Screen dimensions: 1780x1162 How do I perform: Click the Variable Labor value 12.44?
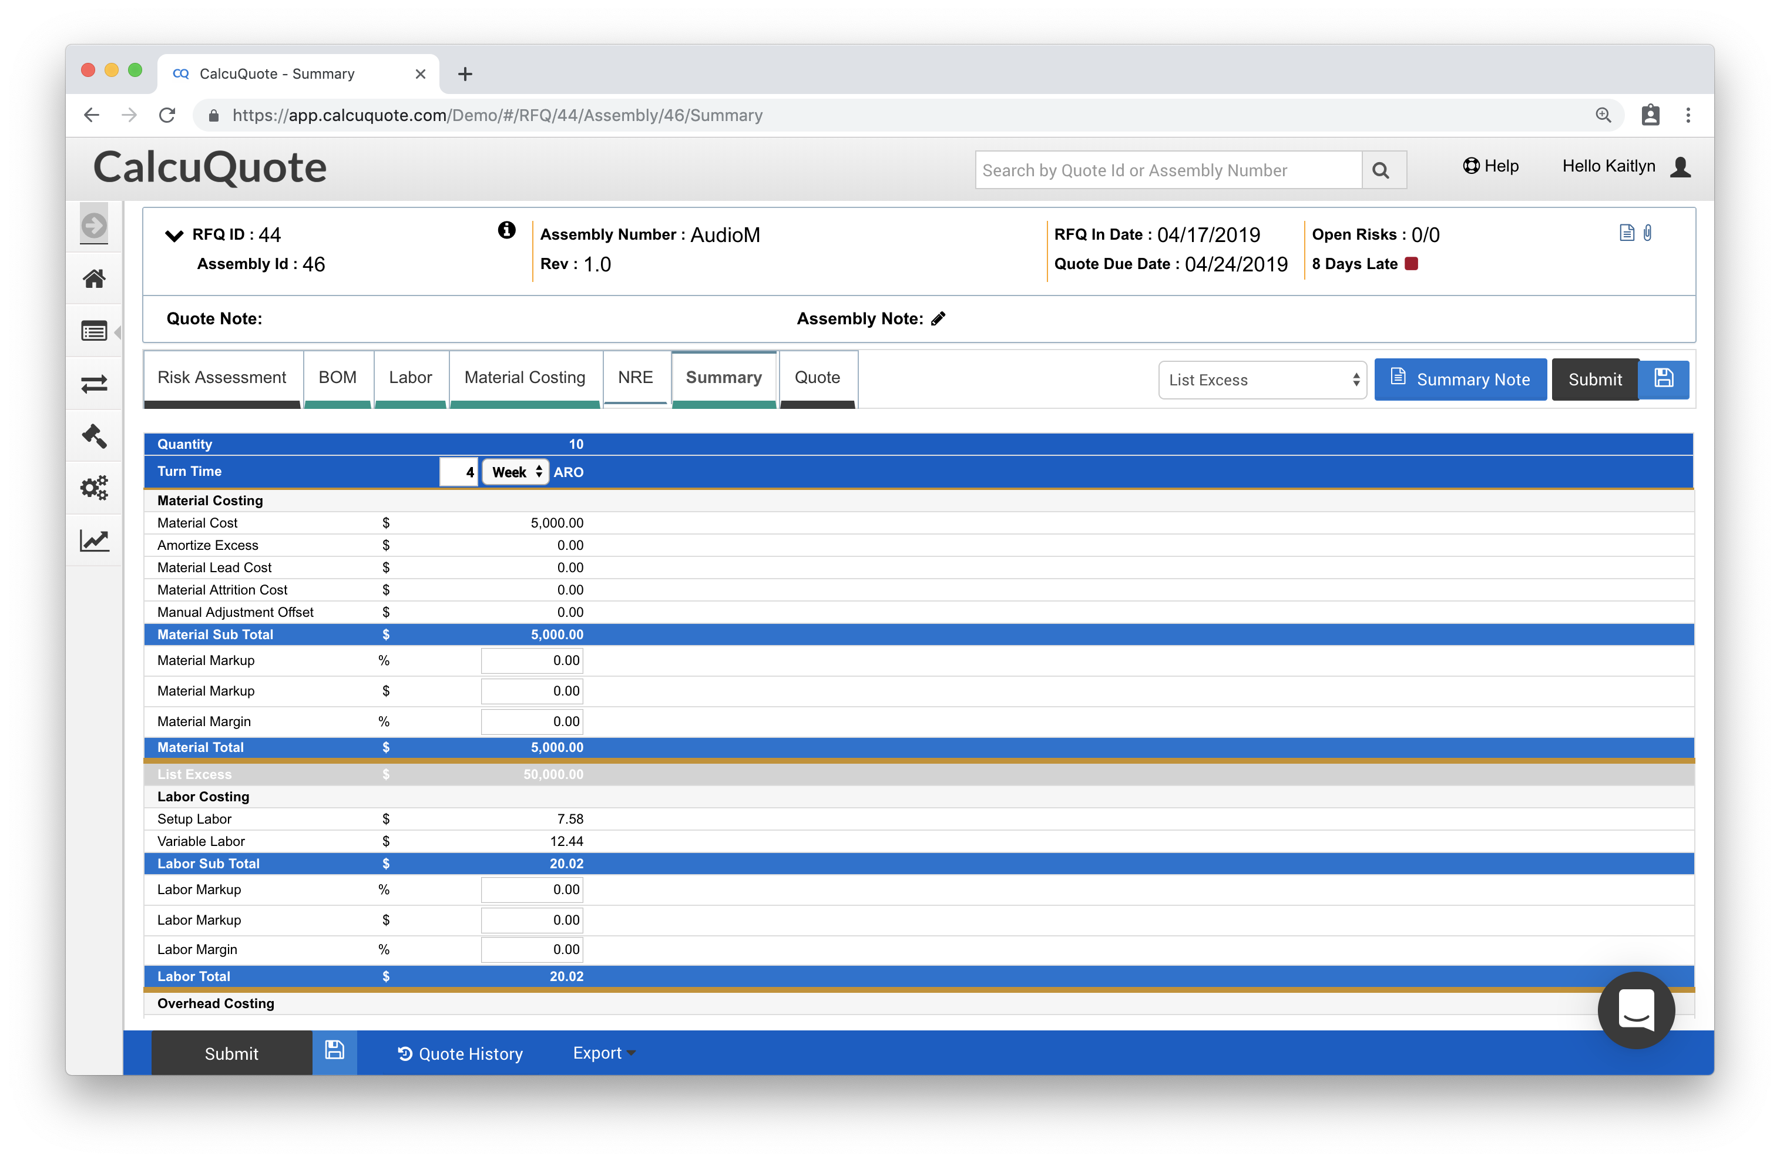coord(567,841)
